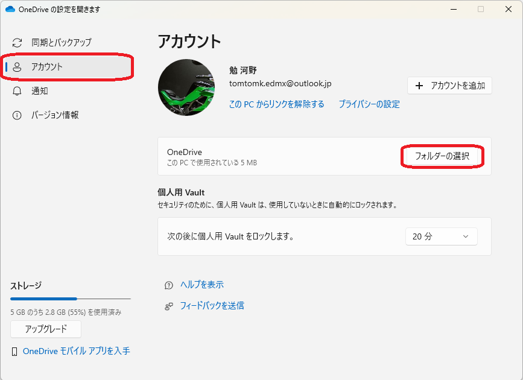
Task: Click the アカウント page heading
Action: (x=189, y=42)
